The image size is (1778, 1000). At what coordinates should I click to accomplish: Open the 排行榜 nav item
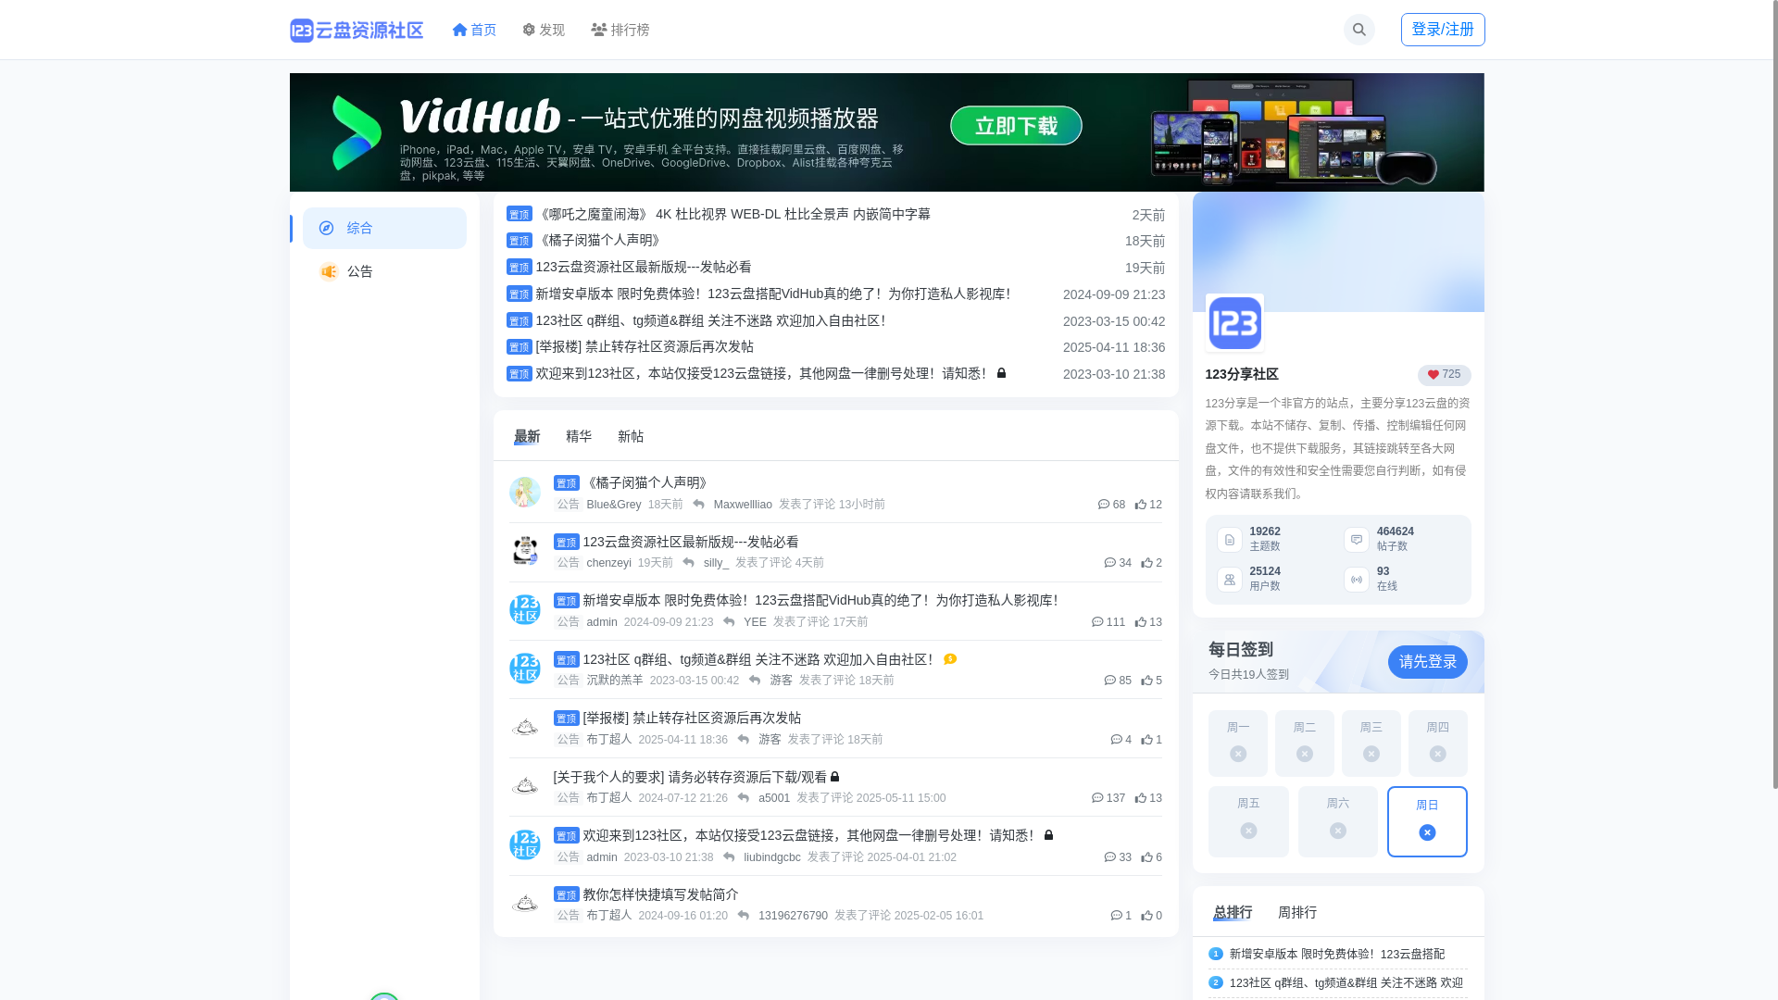pos(620,30)
